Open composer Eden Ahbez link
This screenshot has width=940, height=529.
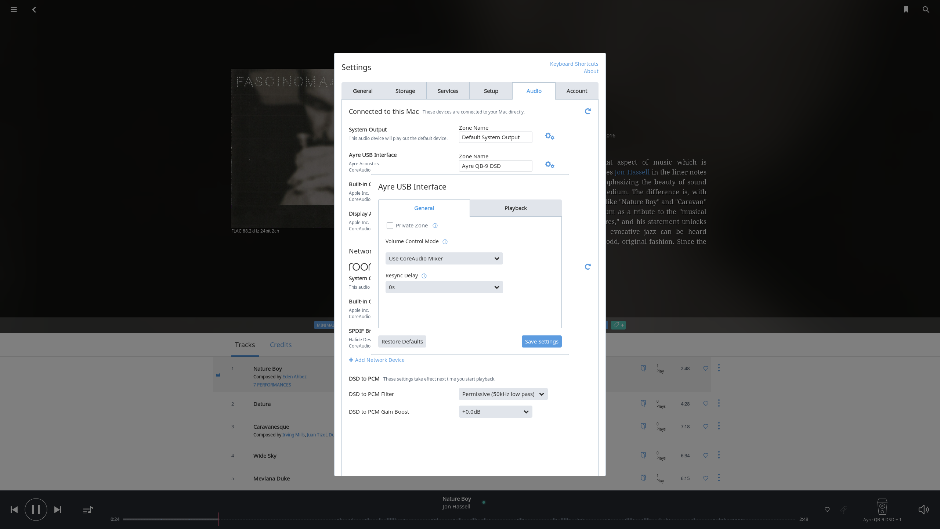pos(294,377)
